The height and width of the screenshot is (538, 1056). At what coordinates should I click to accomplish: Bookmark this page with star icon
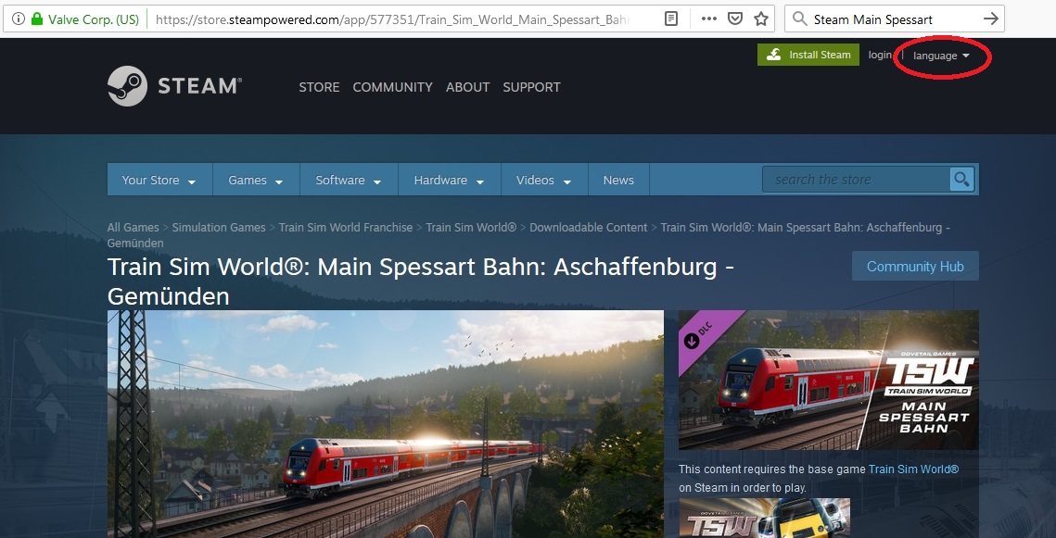[761, 19]
